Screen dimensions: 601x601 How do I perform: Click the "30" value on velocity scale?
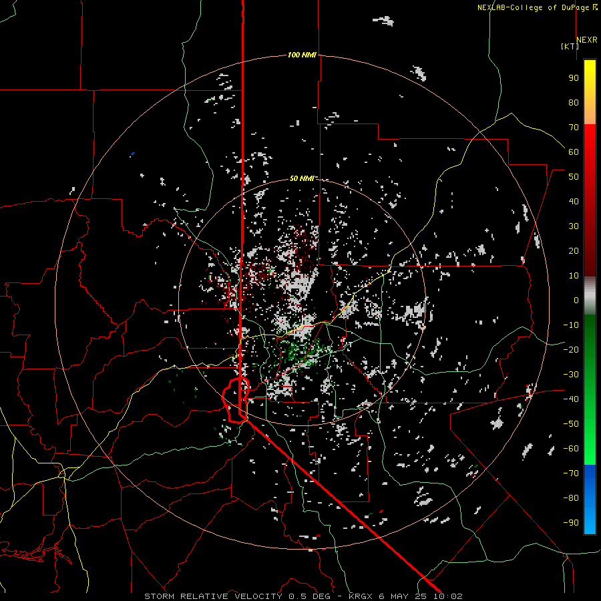coord(574,226)
